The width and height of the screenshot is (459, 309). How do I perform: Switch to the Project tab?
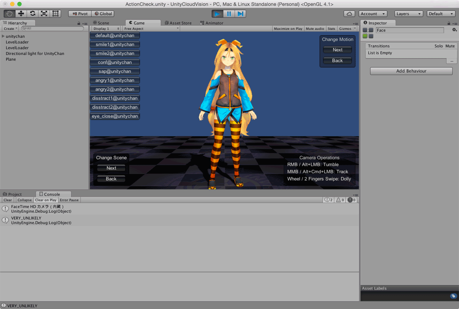(13, 194)
